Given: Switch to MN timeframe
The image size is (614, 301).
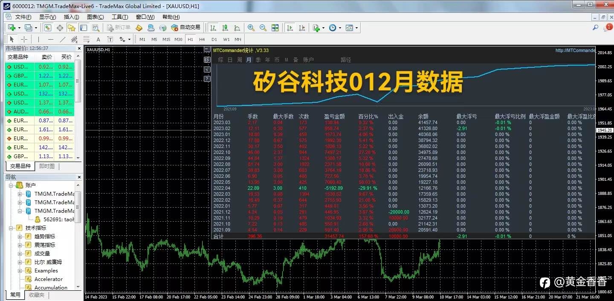Looking at the screenshot, I should coord(237,39).
